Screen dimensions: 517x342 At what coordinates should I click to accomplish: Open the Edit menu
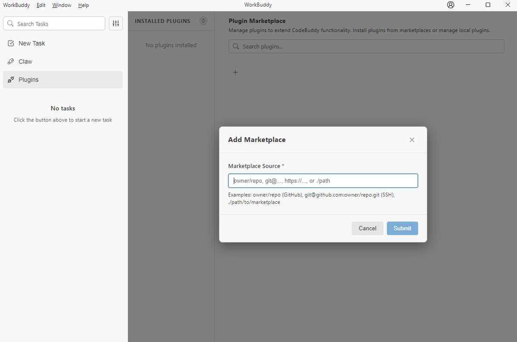[41, 5]
